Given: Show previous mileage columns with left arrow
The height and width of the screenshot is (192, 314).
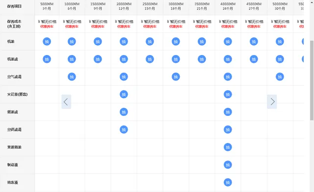Looking at the screenshot, I should [66, 102].
